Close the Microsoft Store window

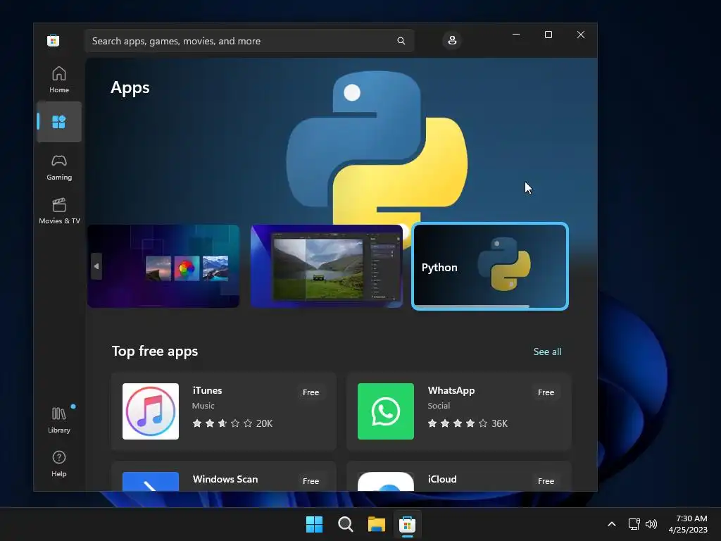581,35
